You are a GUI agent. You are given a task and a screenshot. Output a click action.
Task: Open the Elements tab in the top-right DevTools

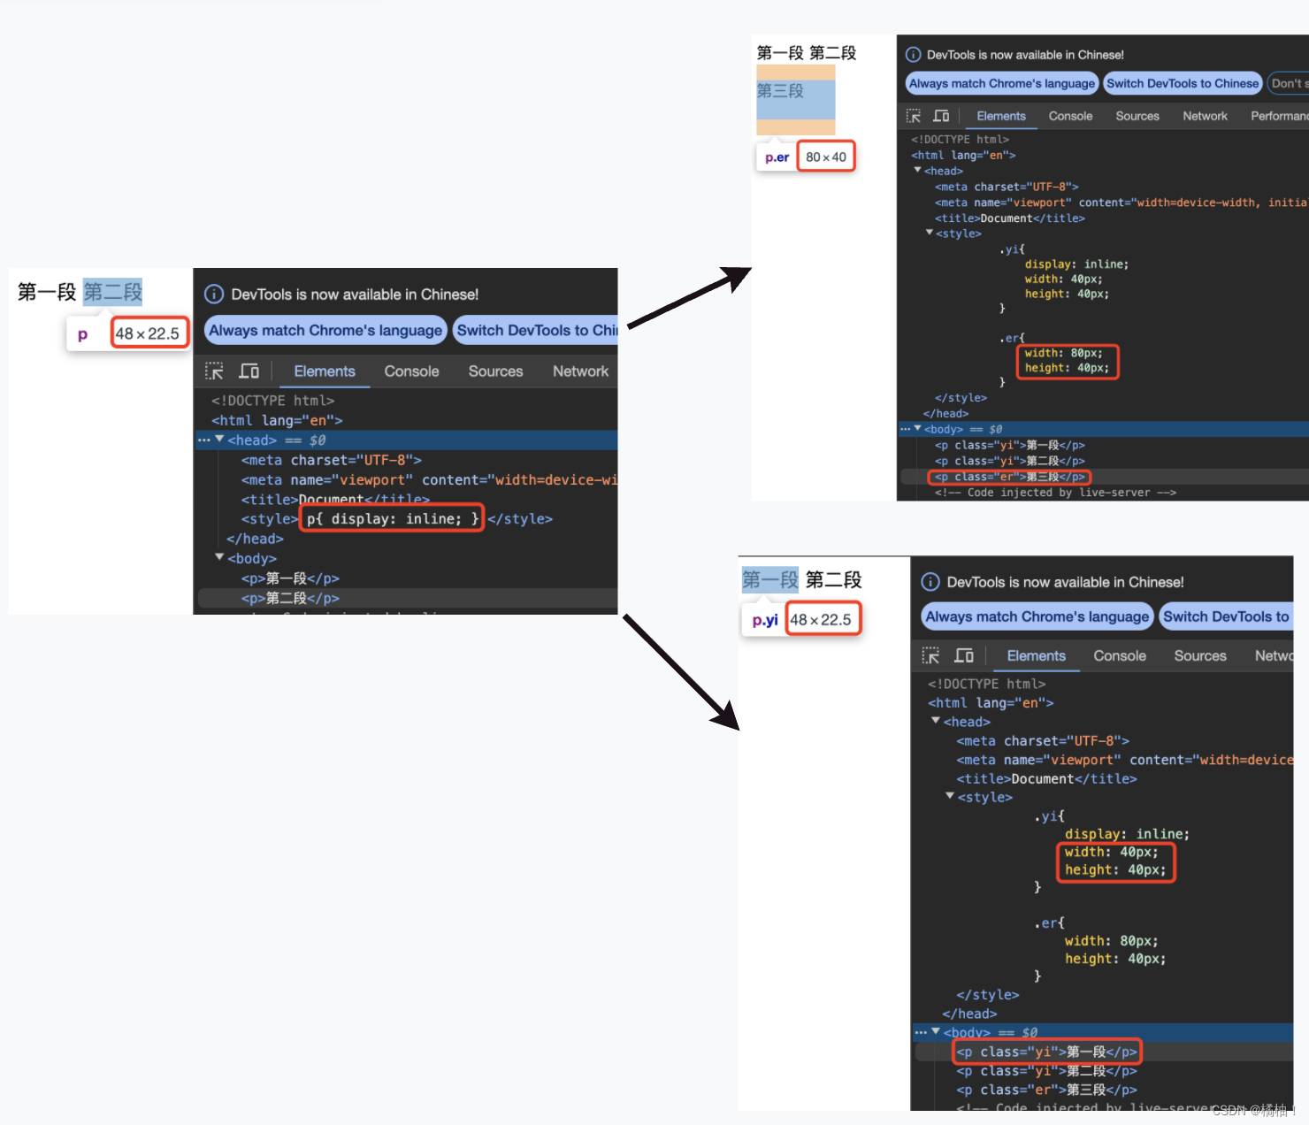(1001, 116)
